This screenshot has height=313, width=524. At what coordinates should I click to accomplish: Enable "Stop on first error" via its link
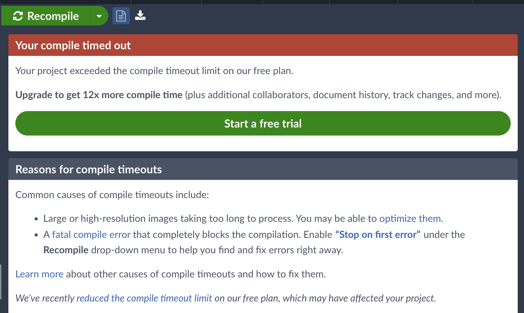(x=378, y=235)
